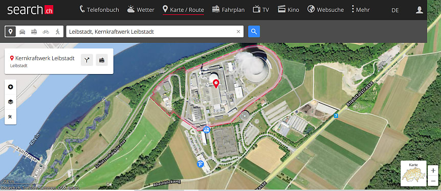The width and height of the screenshot is (441, 191).
Task: Zoom in with the plus button
Action: point(433,171)
